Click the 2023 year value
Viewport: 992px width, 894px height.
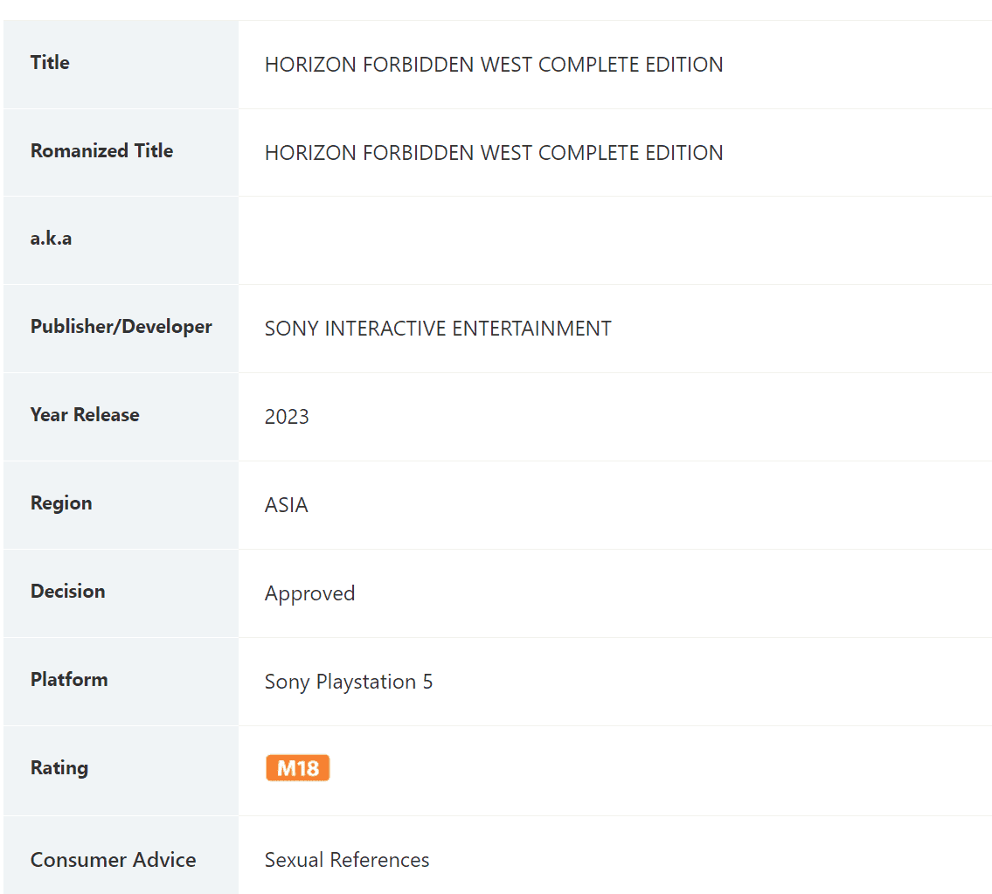tap(287, 417)
